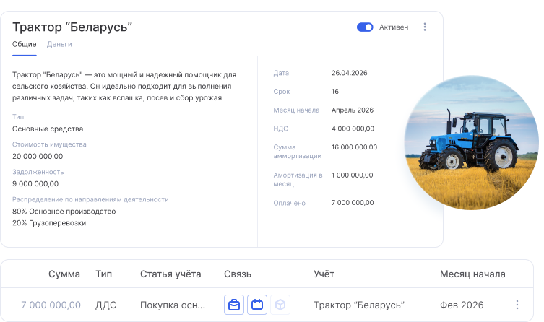Switch to the Деньги tab
Screen dimensions: 544x322
click(59, 44)
